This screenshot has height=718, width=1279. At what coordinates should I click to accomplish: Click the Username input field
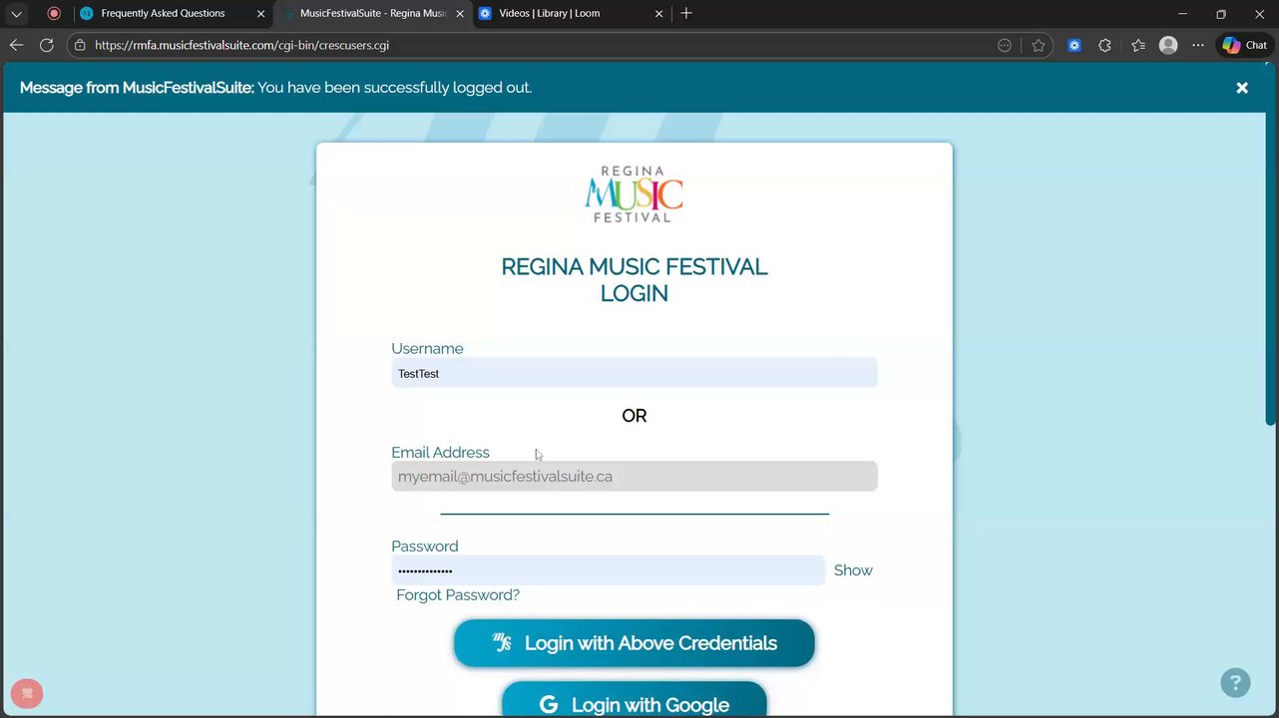coord(635,373)
